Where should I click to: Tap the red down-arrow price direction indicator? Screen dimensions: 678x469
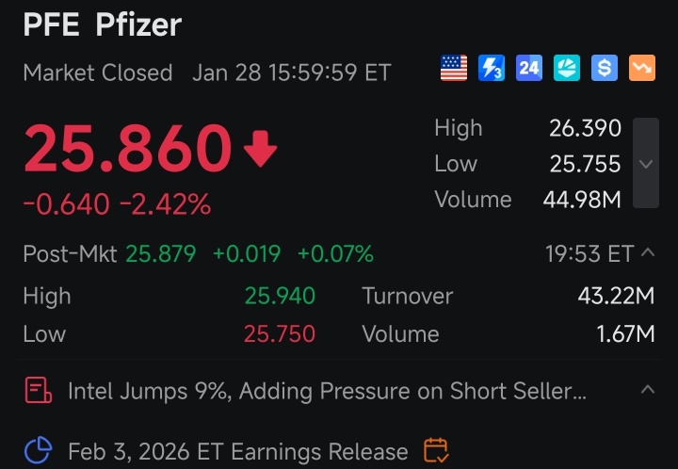tap(260, 149)
